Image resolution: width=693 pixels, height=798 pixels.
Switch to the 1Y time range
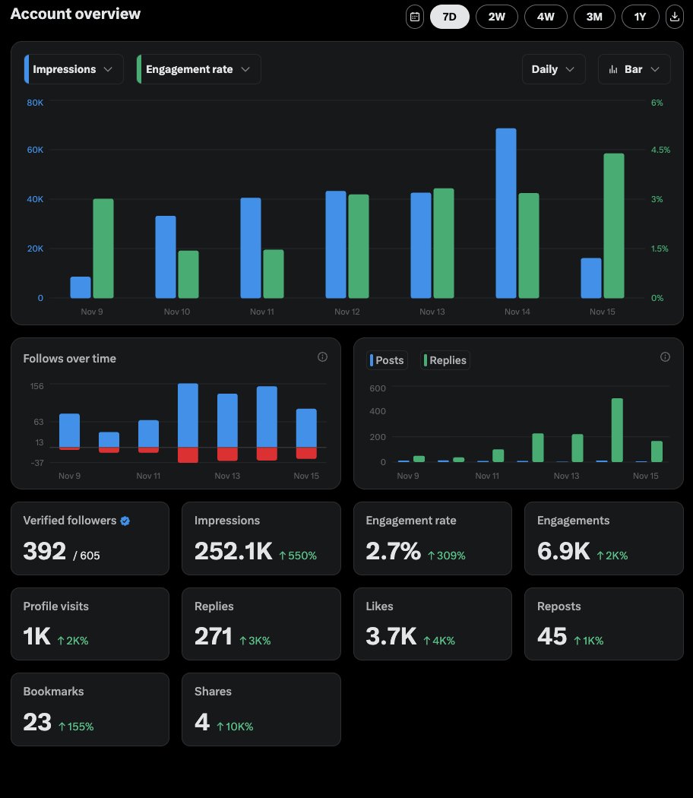640,17
